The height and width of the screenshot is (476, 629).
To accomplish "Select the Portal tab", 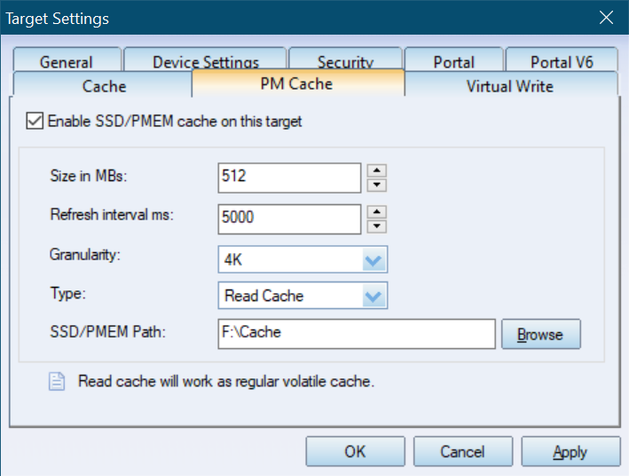I will (x=453, y=60).
